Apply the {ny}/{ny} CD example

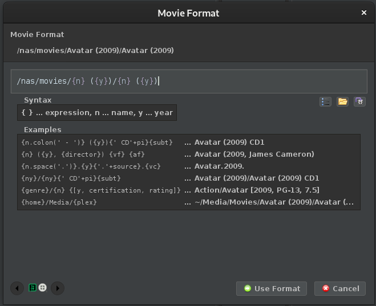pos(97,178)
